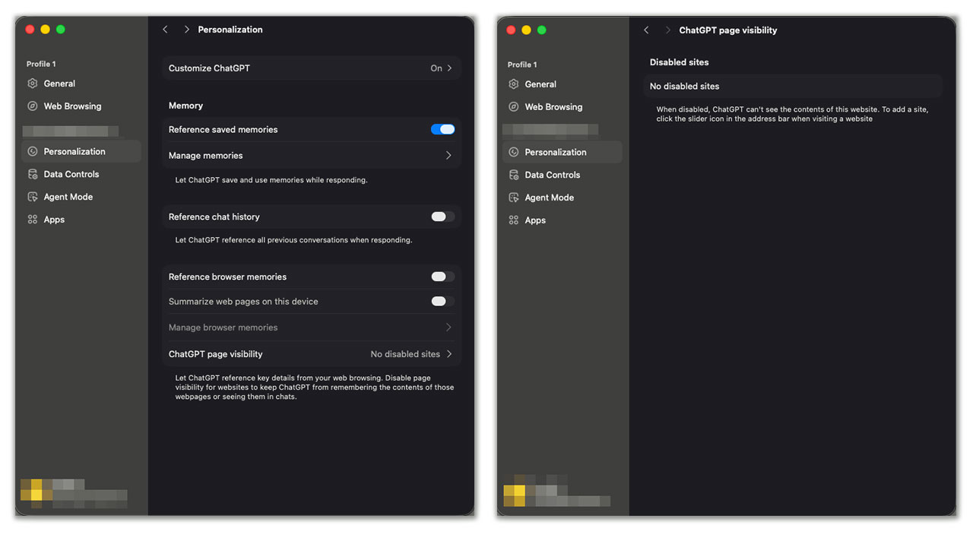Click "Profile 1" in the Personalization window sidebar
The height and width of the screenshot is (547, 973).
[x=41, y=64]
